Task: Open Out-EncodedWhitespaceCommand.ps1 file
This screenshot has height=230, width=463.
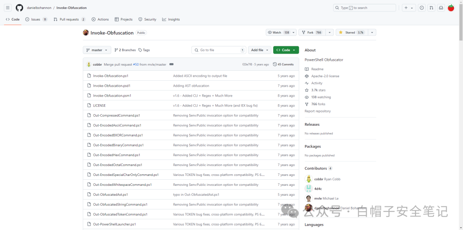Action: pos(122,185)
